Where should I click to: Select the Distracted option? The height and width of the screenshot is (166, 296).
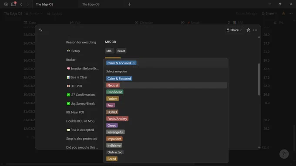coord(115,152)
